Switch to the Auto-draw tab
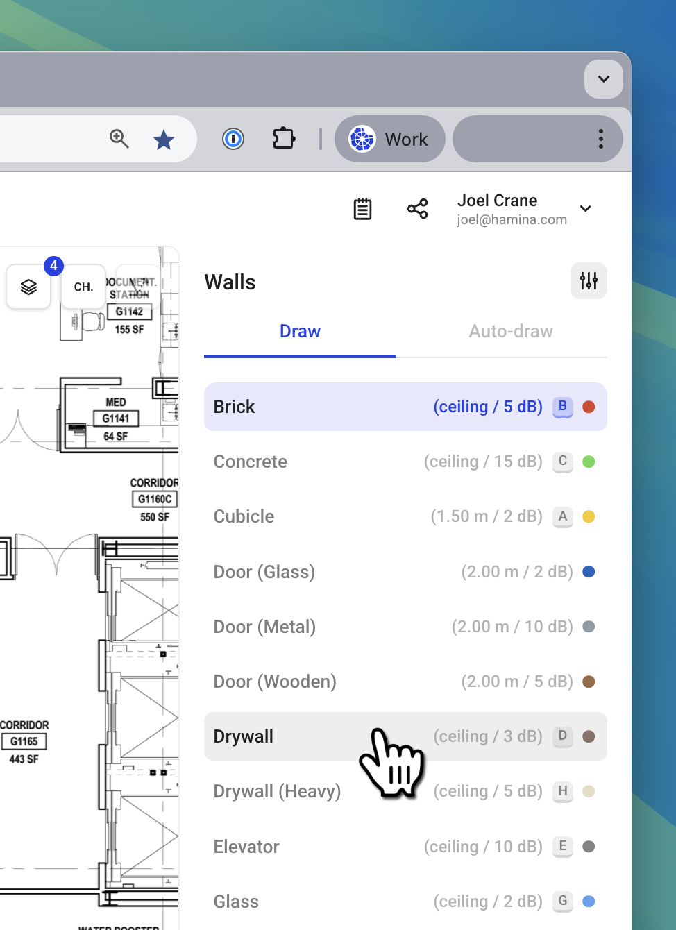This screenshot has height=930, width=676. point(511,332)
